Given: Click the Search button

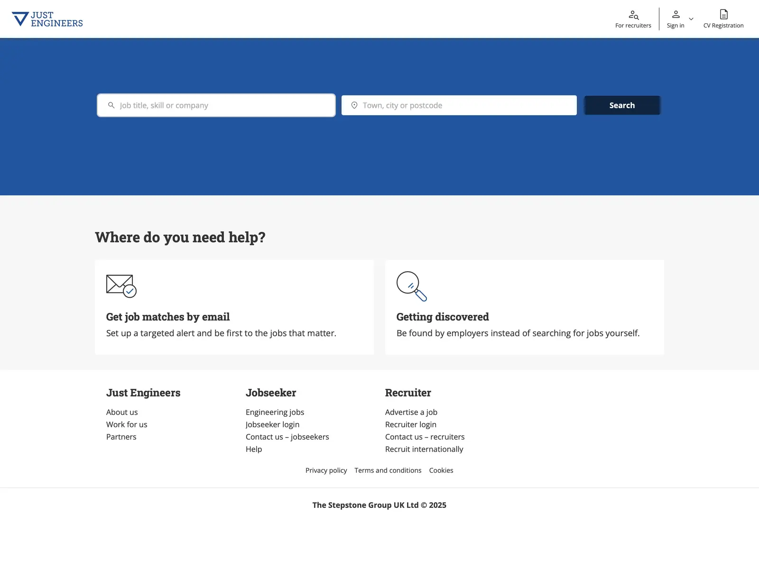Looking at the screenshot, I should coord(622,105).
